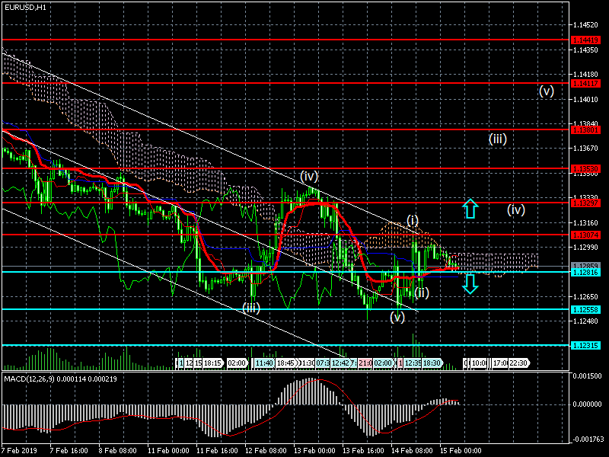Viewport: 609px width, 457px height.
Task: Click the cyan down arrow object
Action: (470, 283)
